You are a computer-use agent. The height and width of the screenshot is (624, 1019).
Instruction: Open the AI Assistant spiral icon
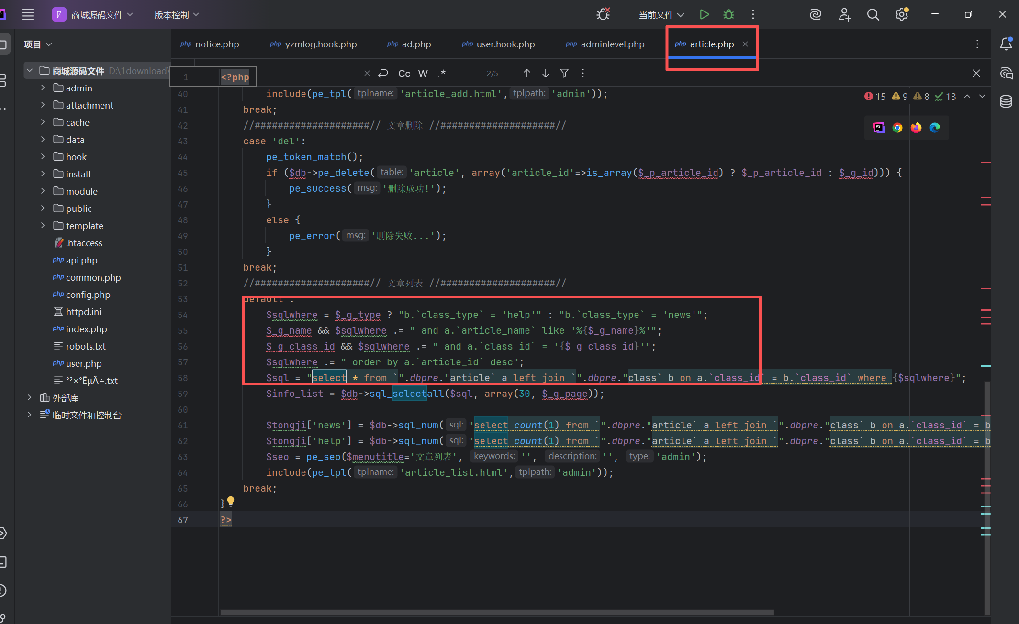[816, 14]
